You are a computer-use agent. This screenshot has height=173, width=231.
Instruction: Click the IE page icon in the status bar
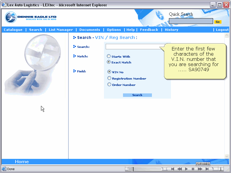4,169
